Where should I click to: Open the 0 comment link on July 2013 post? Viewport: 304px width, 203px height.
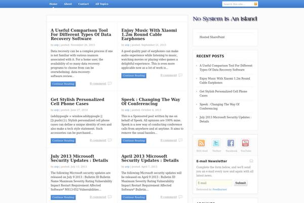pos(98,197)
